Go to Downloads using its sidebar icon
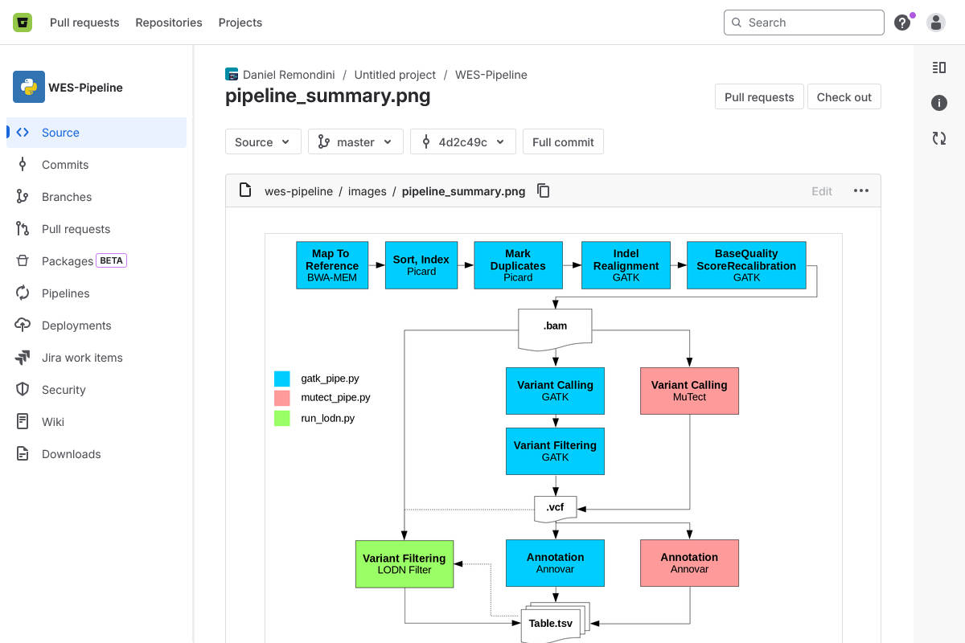 (x=70, y=453)
